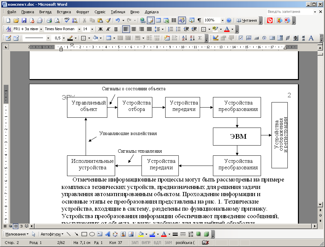The image size is (325, 247).
Task: Open a file with the folder icon
Action: (16, 20)
